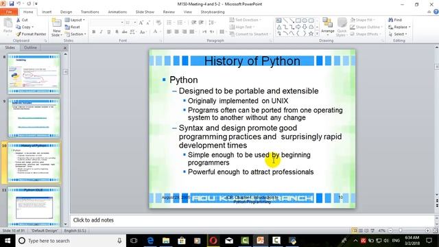
Task: Open the Arrange menu
Action: coord(328,26)
